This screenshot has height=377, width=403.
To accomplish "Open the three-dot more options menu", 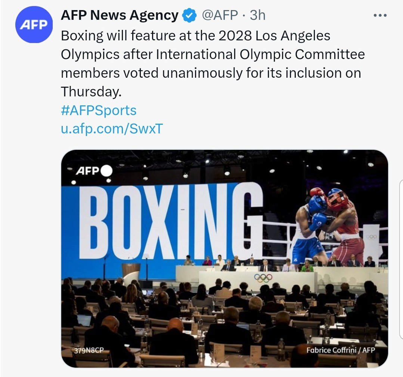I will click(x=380, y=15).
